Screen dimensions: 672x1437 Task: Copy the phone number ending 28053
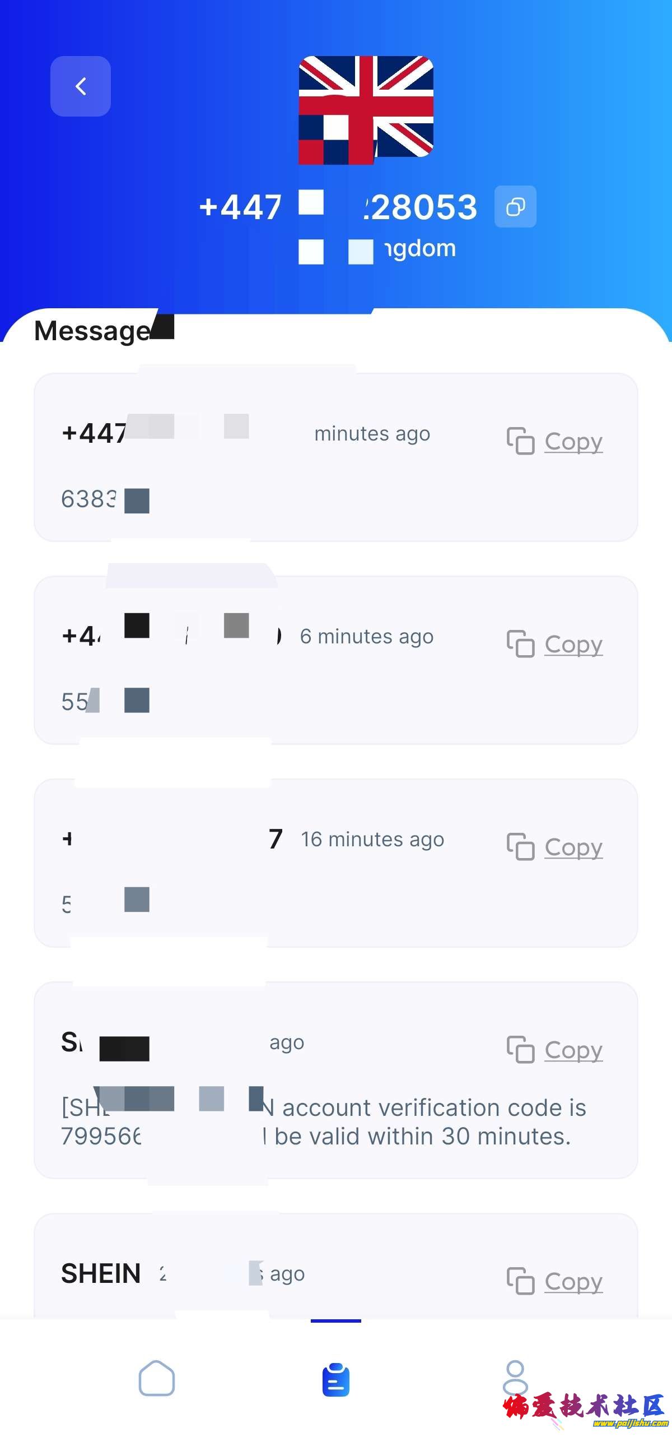tap(515, 207)
